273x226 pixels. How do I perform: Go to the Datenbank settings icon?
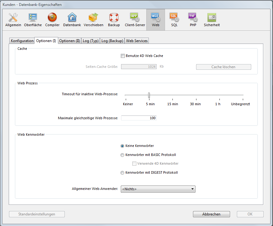[x=72, y=20]
